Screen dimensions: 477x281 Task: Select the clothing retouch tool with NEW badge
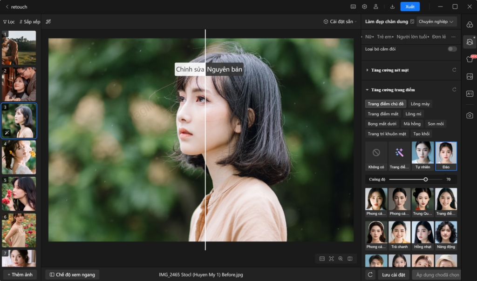point(470,60)
